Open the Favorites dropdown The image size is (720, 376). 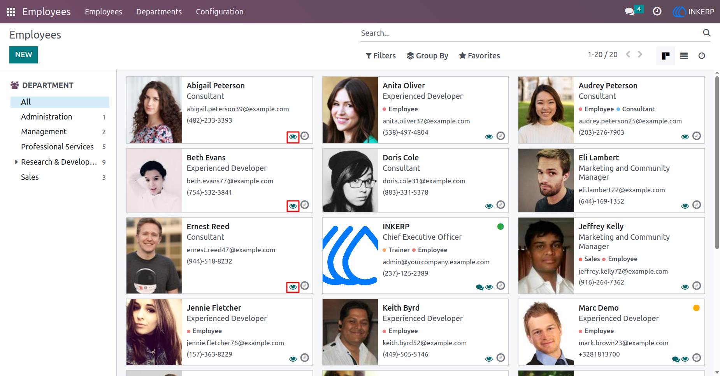[479, 56]
